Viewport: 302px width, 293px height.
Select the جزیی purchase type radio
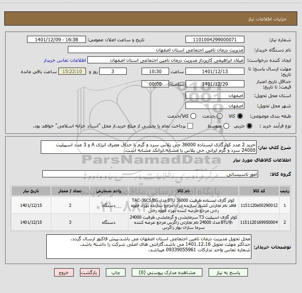coord(249,126)
